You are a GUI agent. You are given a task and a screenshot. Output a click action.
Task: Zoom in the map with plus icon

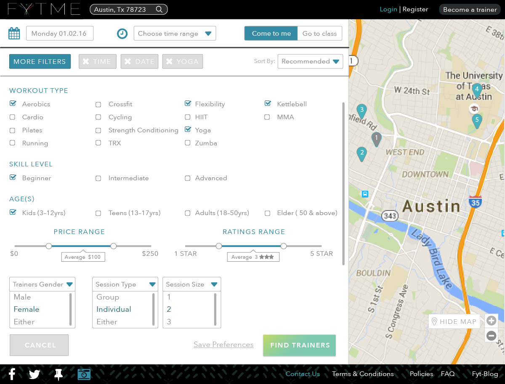(x=491, y=321)
